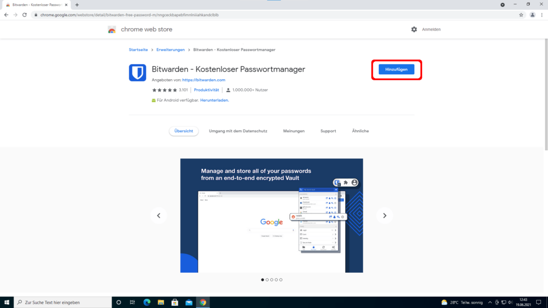Image resolution: width=548 pixels, height=308 pixels.
Task: Show hidden system tray icons
Action: [x=490, y=303]
